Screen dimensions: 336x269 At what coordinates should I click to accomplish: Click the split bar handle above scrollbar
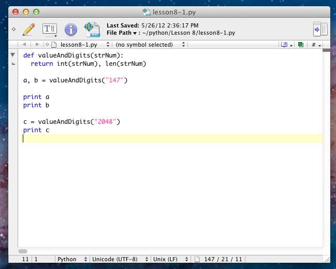(x=326, y=50)
